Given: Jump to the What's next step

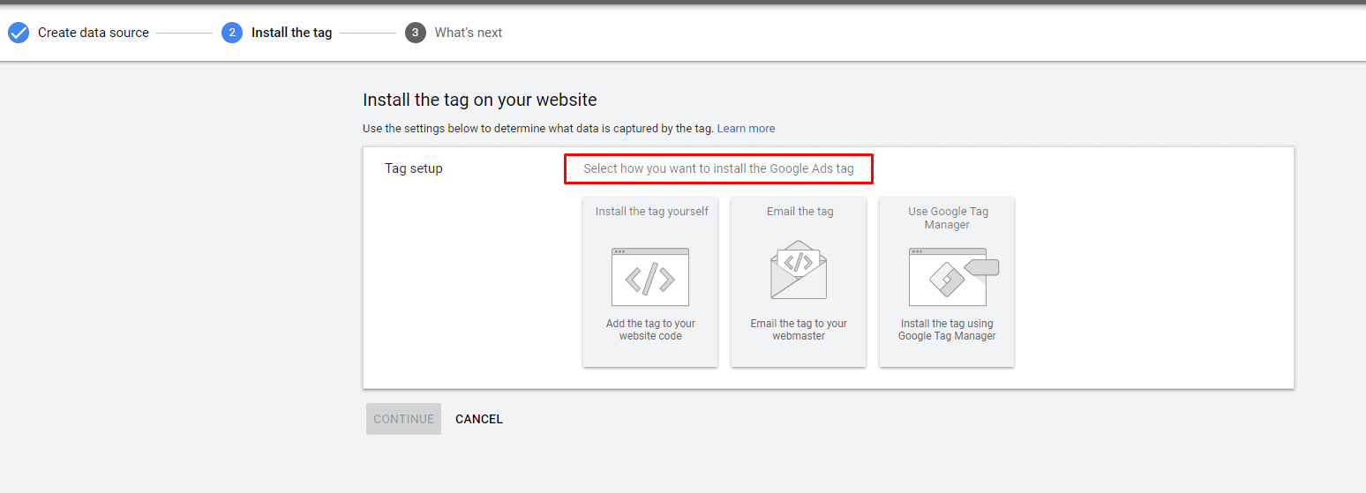Looking at the screenshot, I should point(469,33).
